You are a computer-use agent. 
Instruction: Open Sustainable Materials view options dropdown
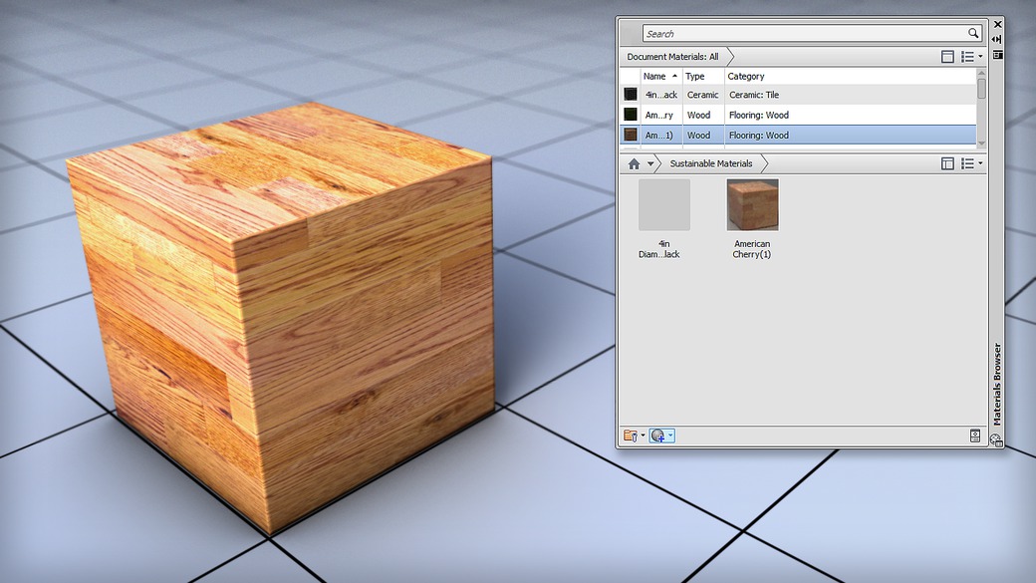click(971, 163)
